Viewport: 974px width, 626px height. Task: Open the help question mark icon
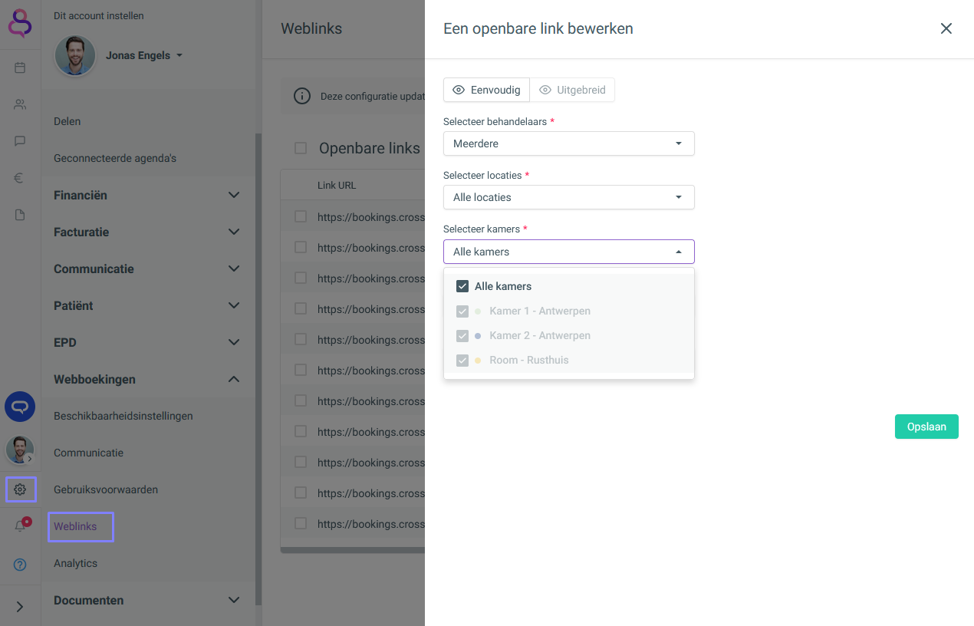[20, 565]
